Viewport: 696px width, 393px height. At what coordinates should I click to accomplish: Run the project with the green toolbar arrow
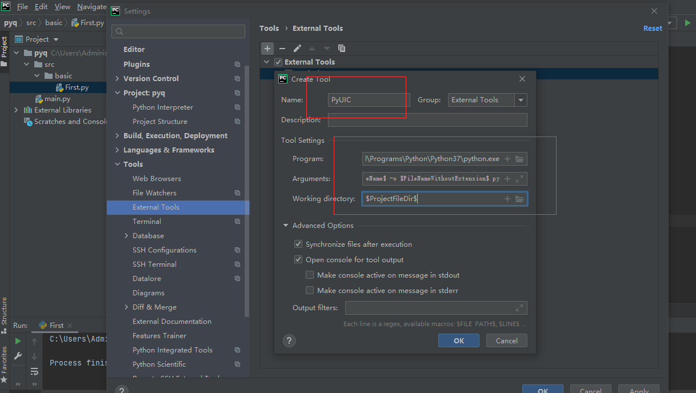(687, 23)
